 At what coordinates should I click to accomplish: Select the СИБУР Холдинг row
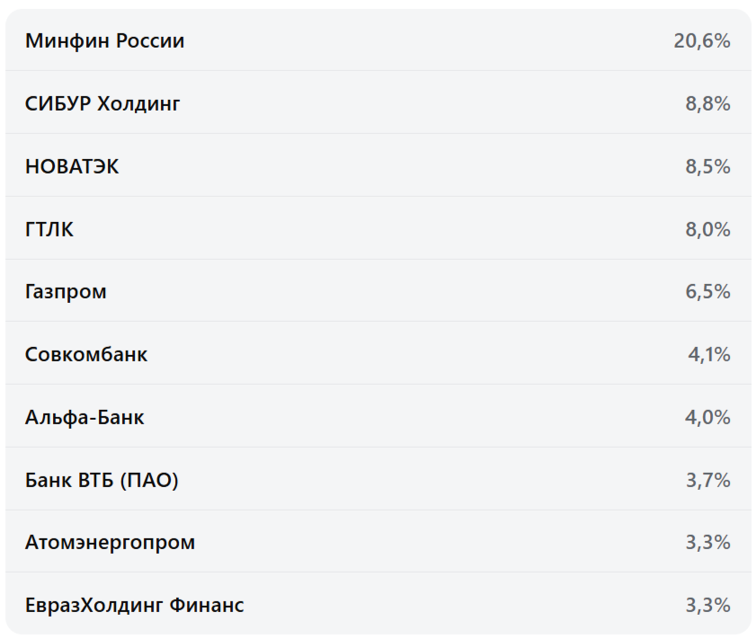(102, 103)
